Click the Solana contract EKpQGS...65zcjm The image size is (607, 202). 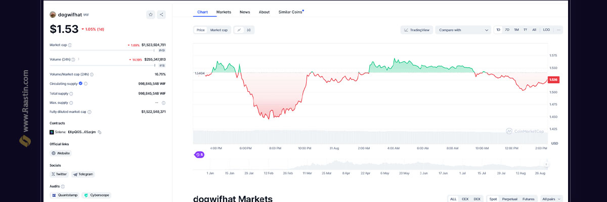click(x=81, y=132)
